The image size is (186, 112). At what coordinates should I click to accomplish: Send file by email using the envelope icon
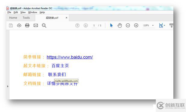[36, 26]
